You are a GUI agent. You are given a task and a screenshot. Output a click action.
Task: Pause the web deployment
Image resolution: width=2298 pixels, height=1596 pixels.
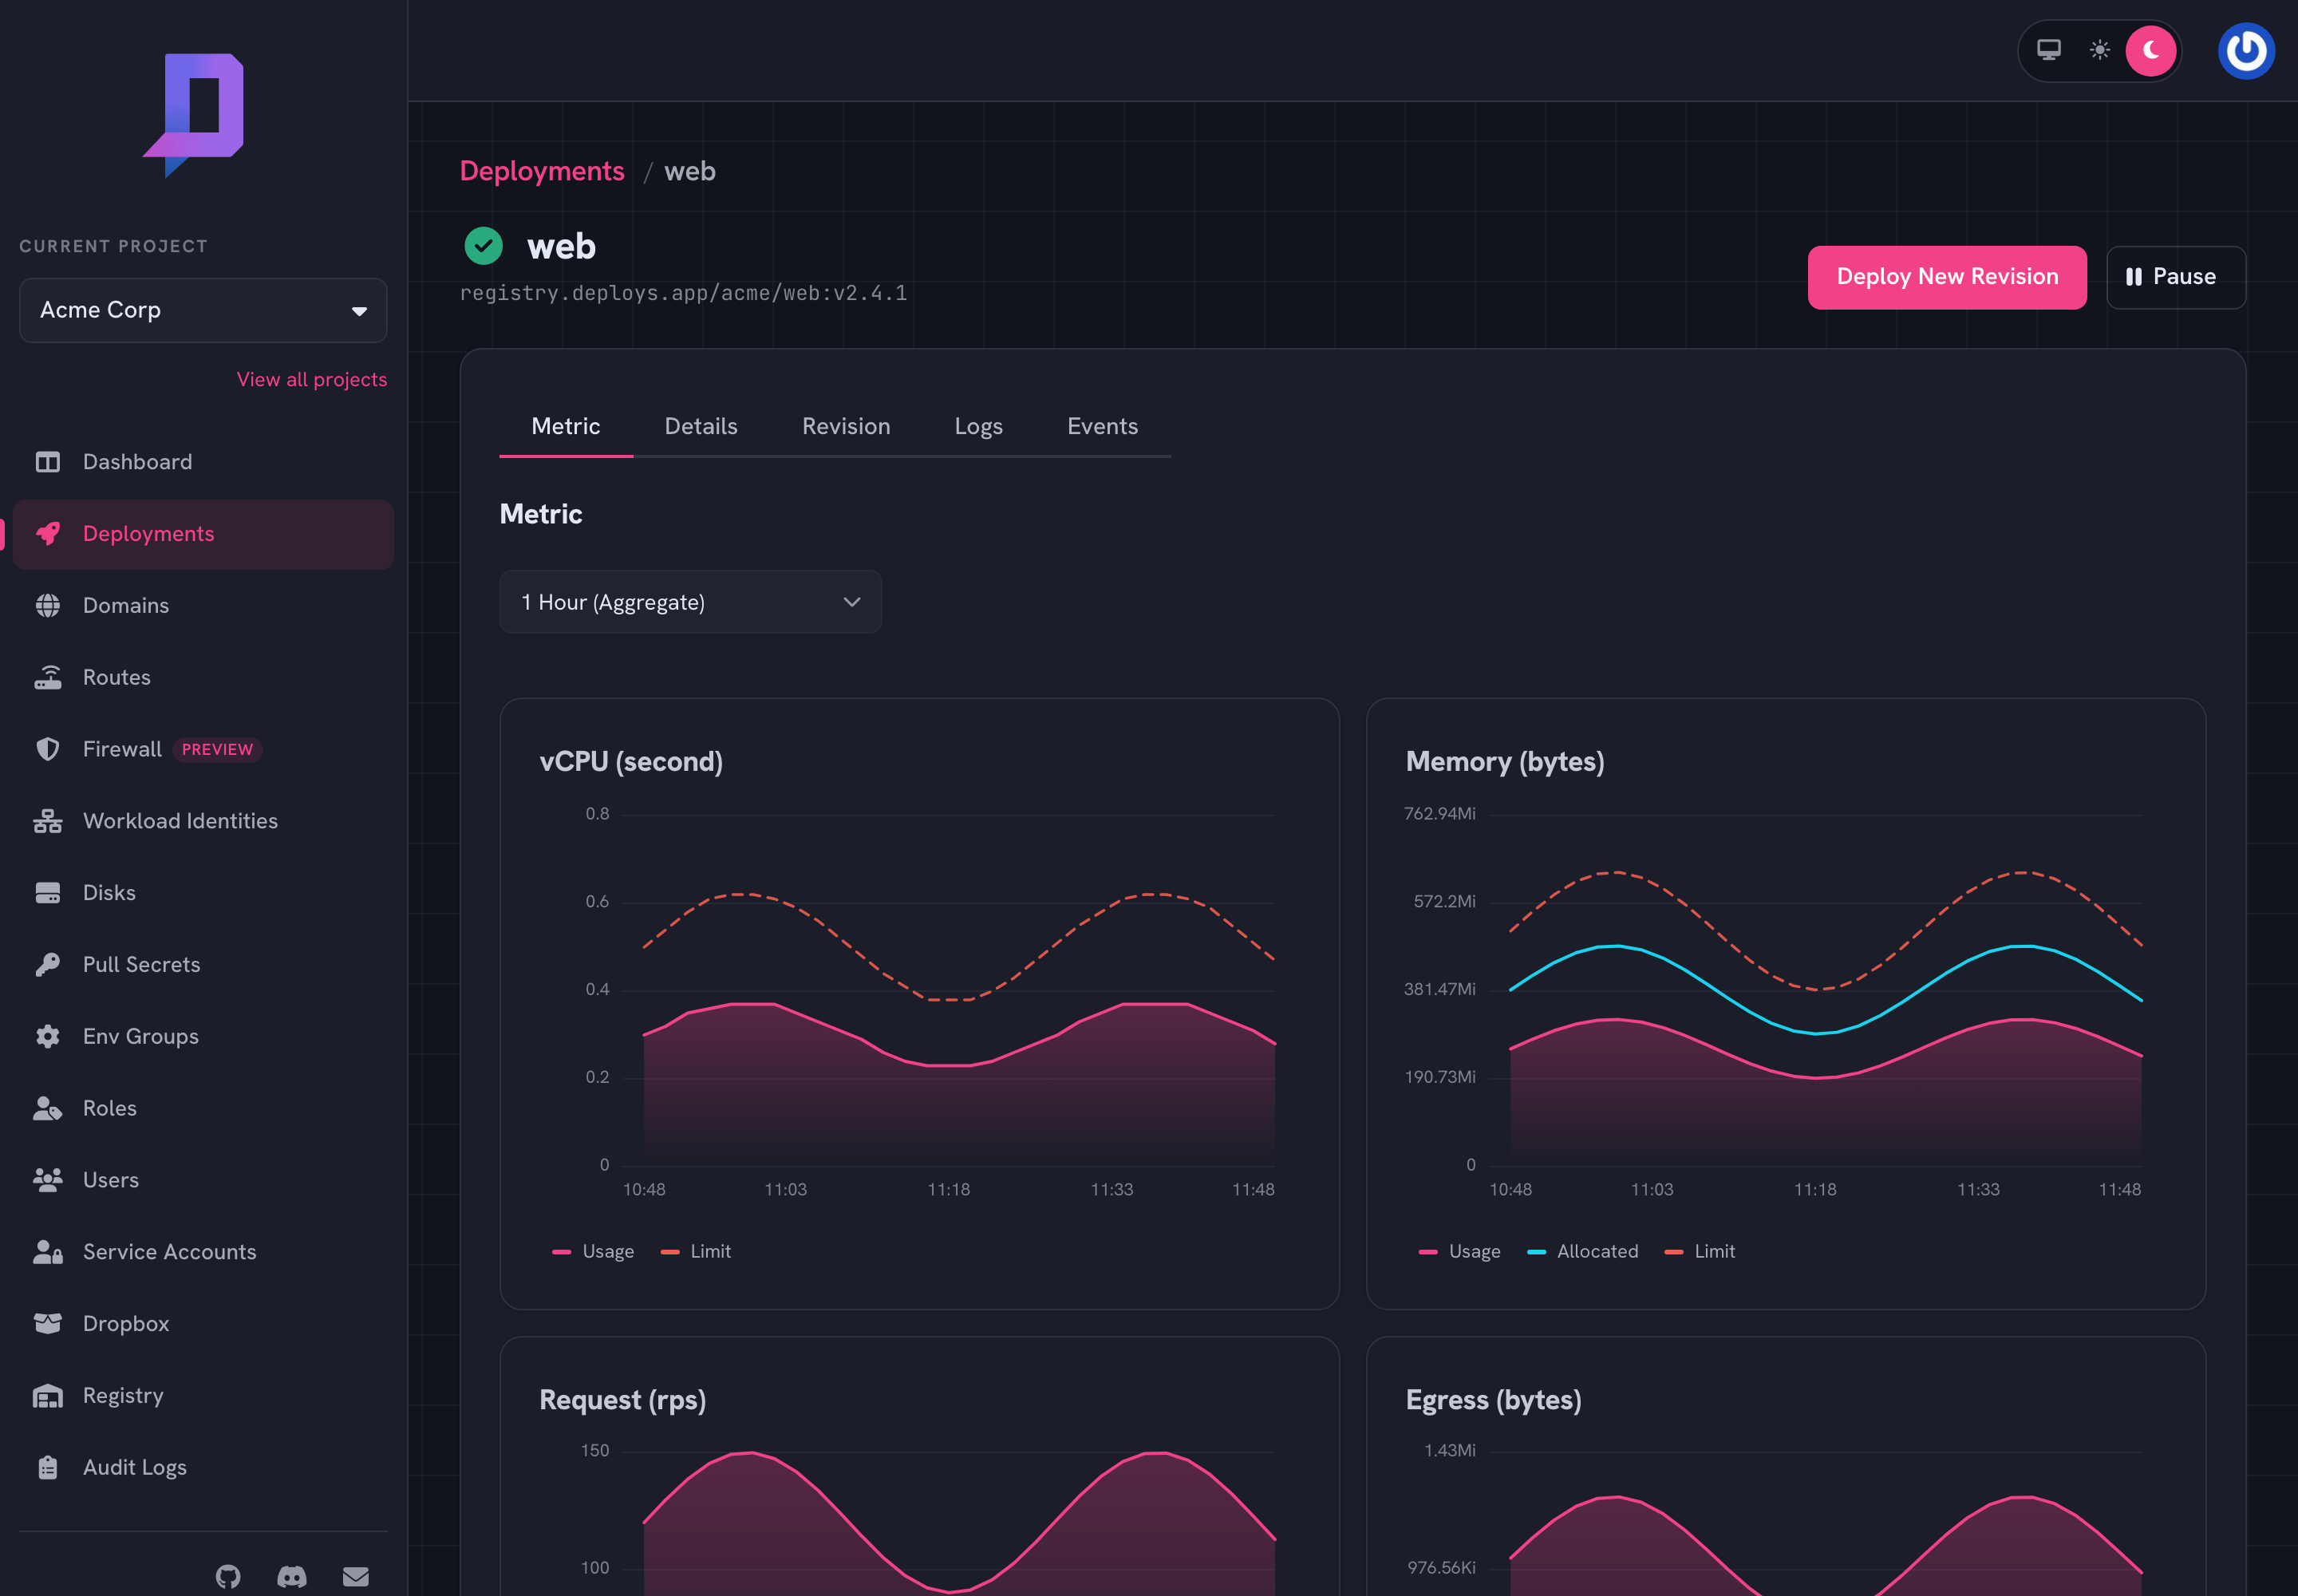tap(2176, 277)
